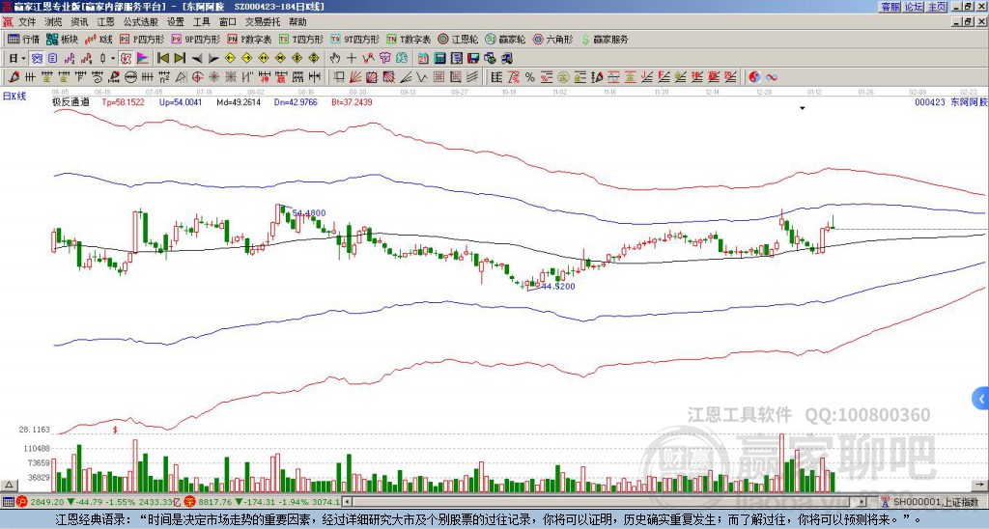Click the blue-red sine wave icon

pyautogui.click(x=771, y=77)
